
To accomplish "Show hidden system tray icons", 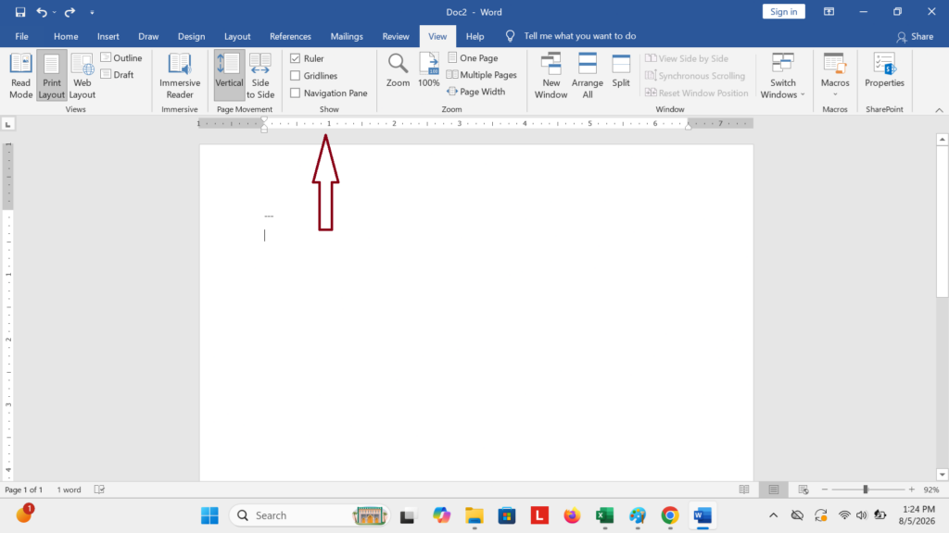I will (x=773, y=515).
